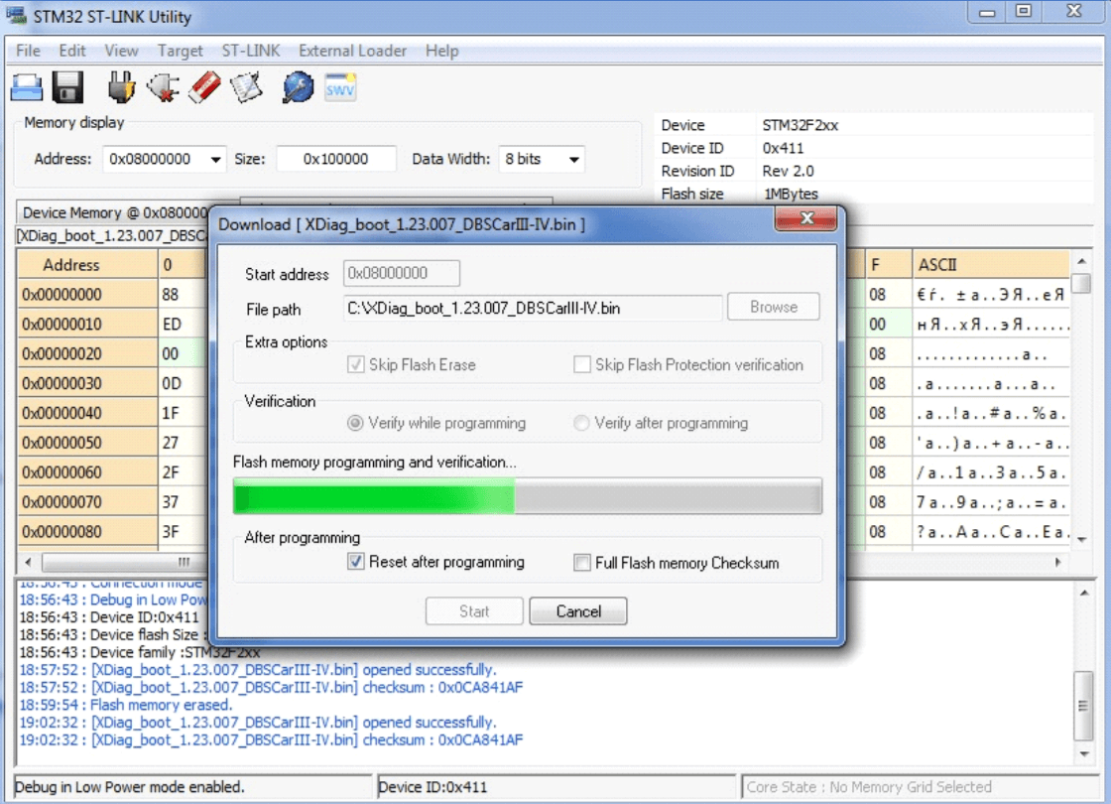This screenshot has height=804, width=1111.
Task: Click the Connect to target plug icon
Action: pyautogui.click(x=122, y=88)
